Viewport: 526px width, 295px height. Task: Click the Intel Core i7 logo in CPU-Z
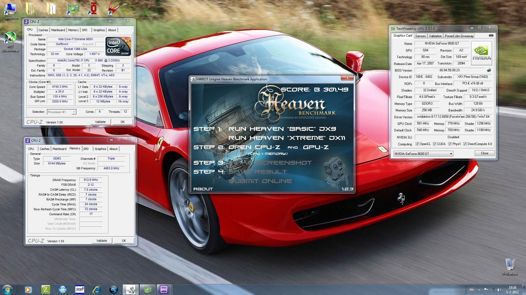pyautogui.click(x=118, y=46)
